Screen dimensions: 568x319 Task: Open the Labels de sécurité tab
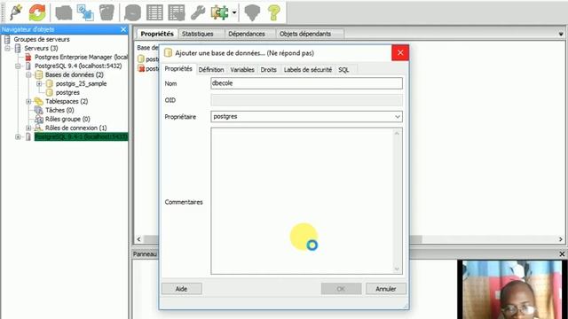[x=308, y=70]
